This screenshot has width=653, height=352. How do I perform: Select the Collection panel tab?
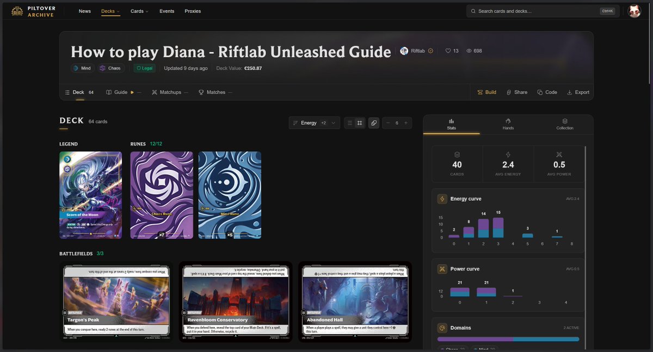[565, 124]
